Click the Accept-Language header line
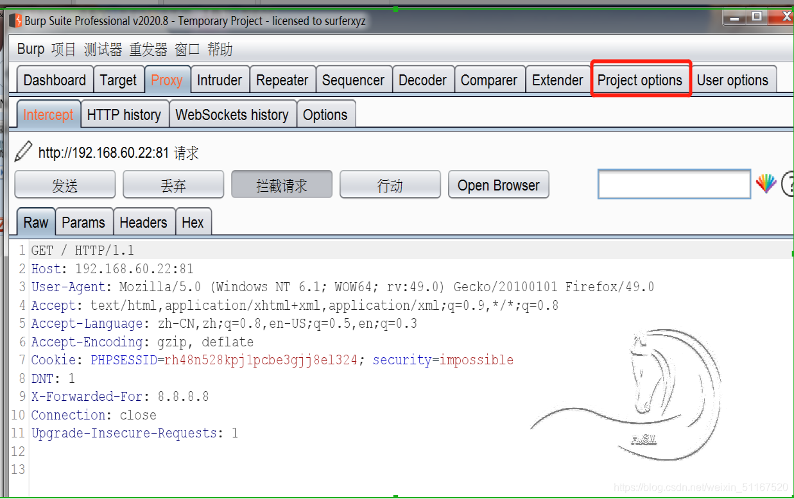Image resolution: width=794 pixels, height=499 pixels. click(x=224, y=323)
